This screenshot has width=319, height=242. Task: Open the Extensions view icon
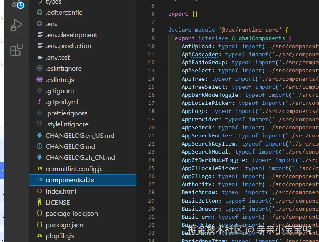16,49
